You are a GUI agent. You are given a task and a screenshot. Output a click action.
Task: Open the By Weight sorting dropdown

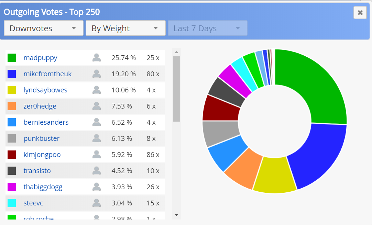click(125, 28)
